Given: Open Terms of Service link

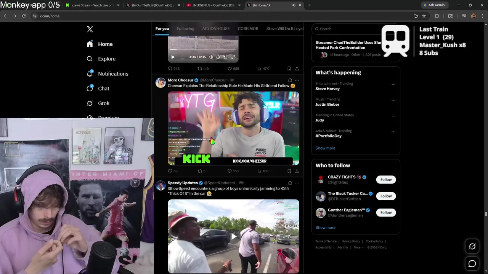Looking at the screenshot, I should 326,241.
